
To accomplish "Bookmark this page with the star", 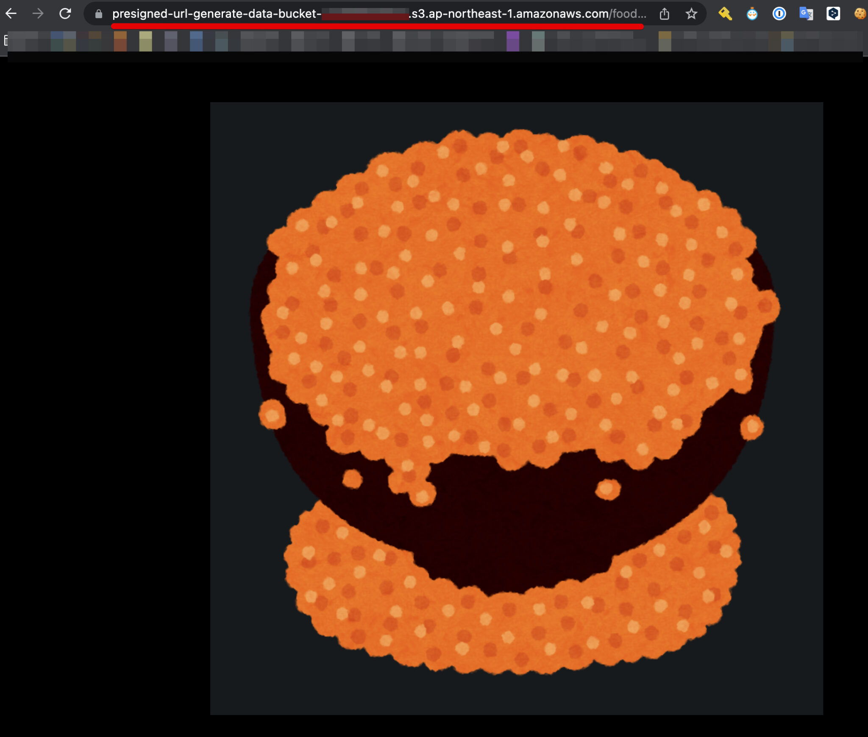I will (x=691, y=14).
